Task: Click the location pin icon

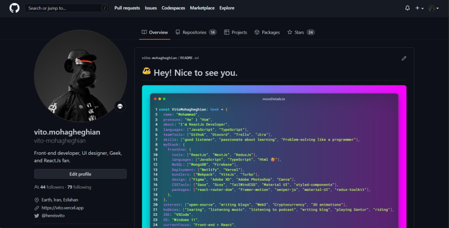Action: click(x=37, y=200)
